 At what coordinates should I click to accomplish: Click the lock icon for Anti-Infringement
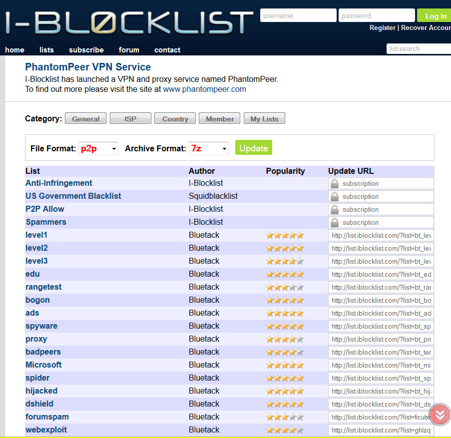click(x=335, y=183)
